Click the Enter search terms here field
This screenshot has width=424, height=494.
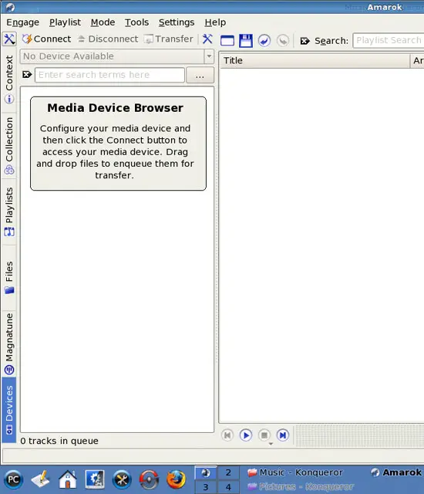109,75
